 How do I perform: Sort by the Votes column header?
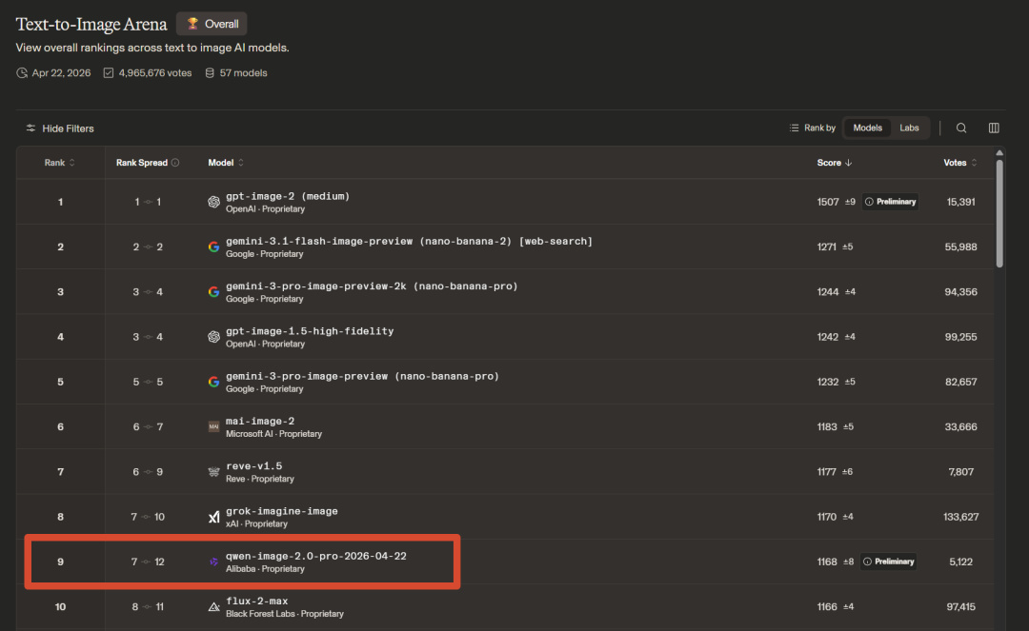pos(960,163)
